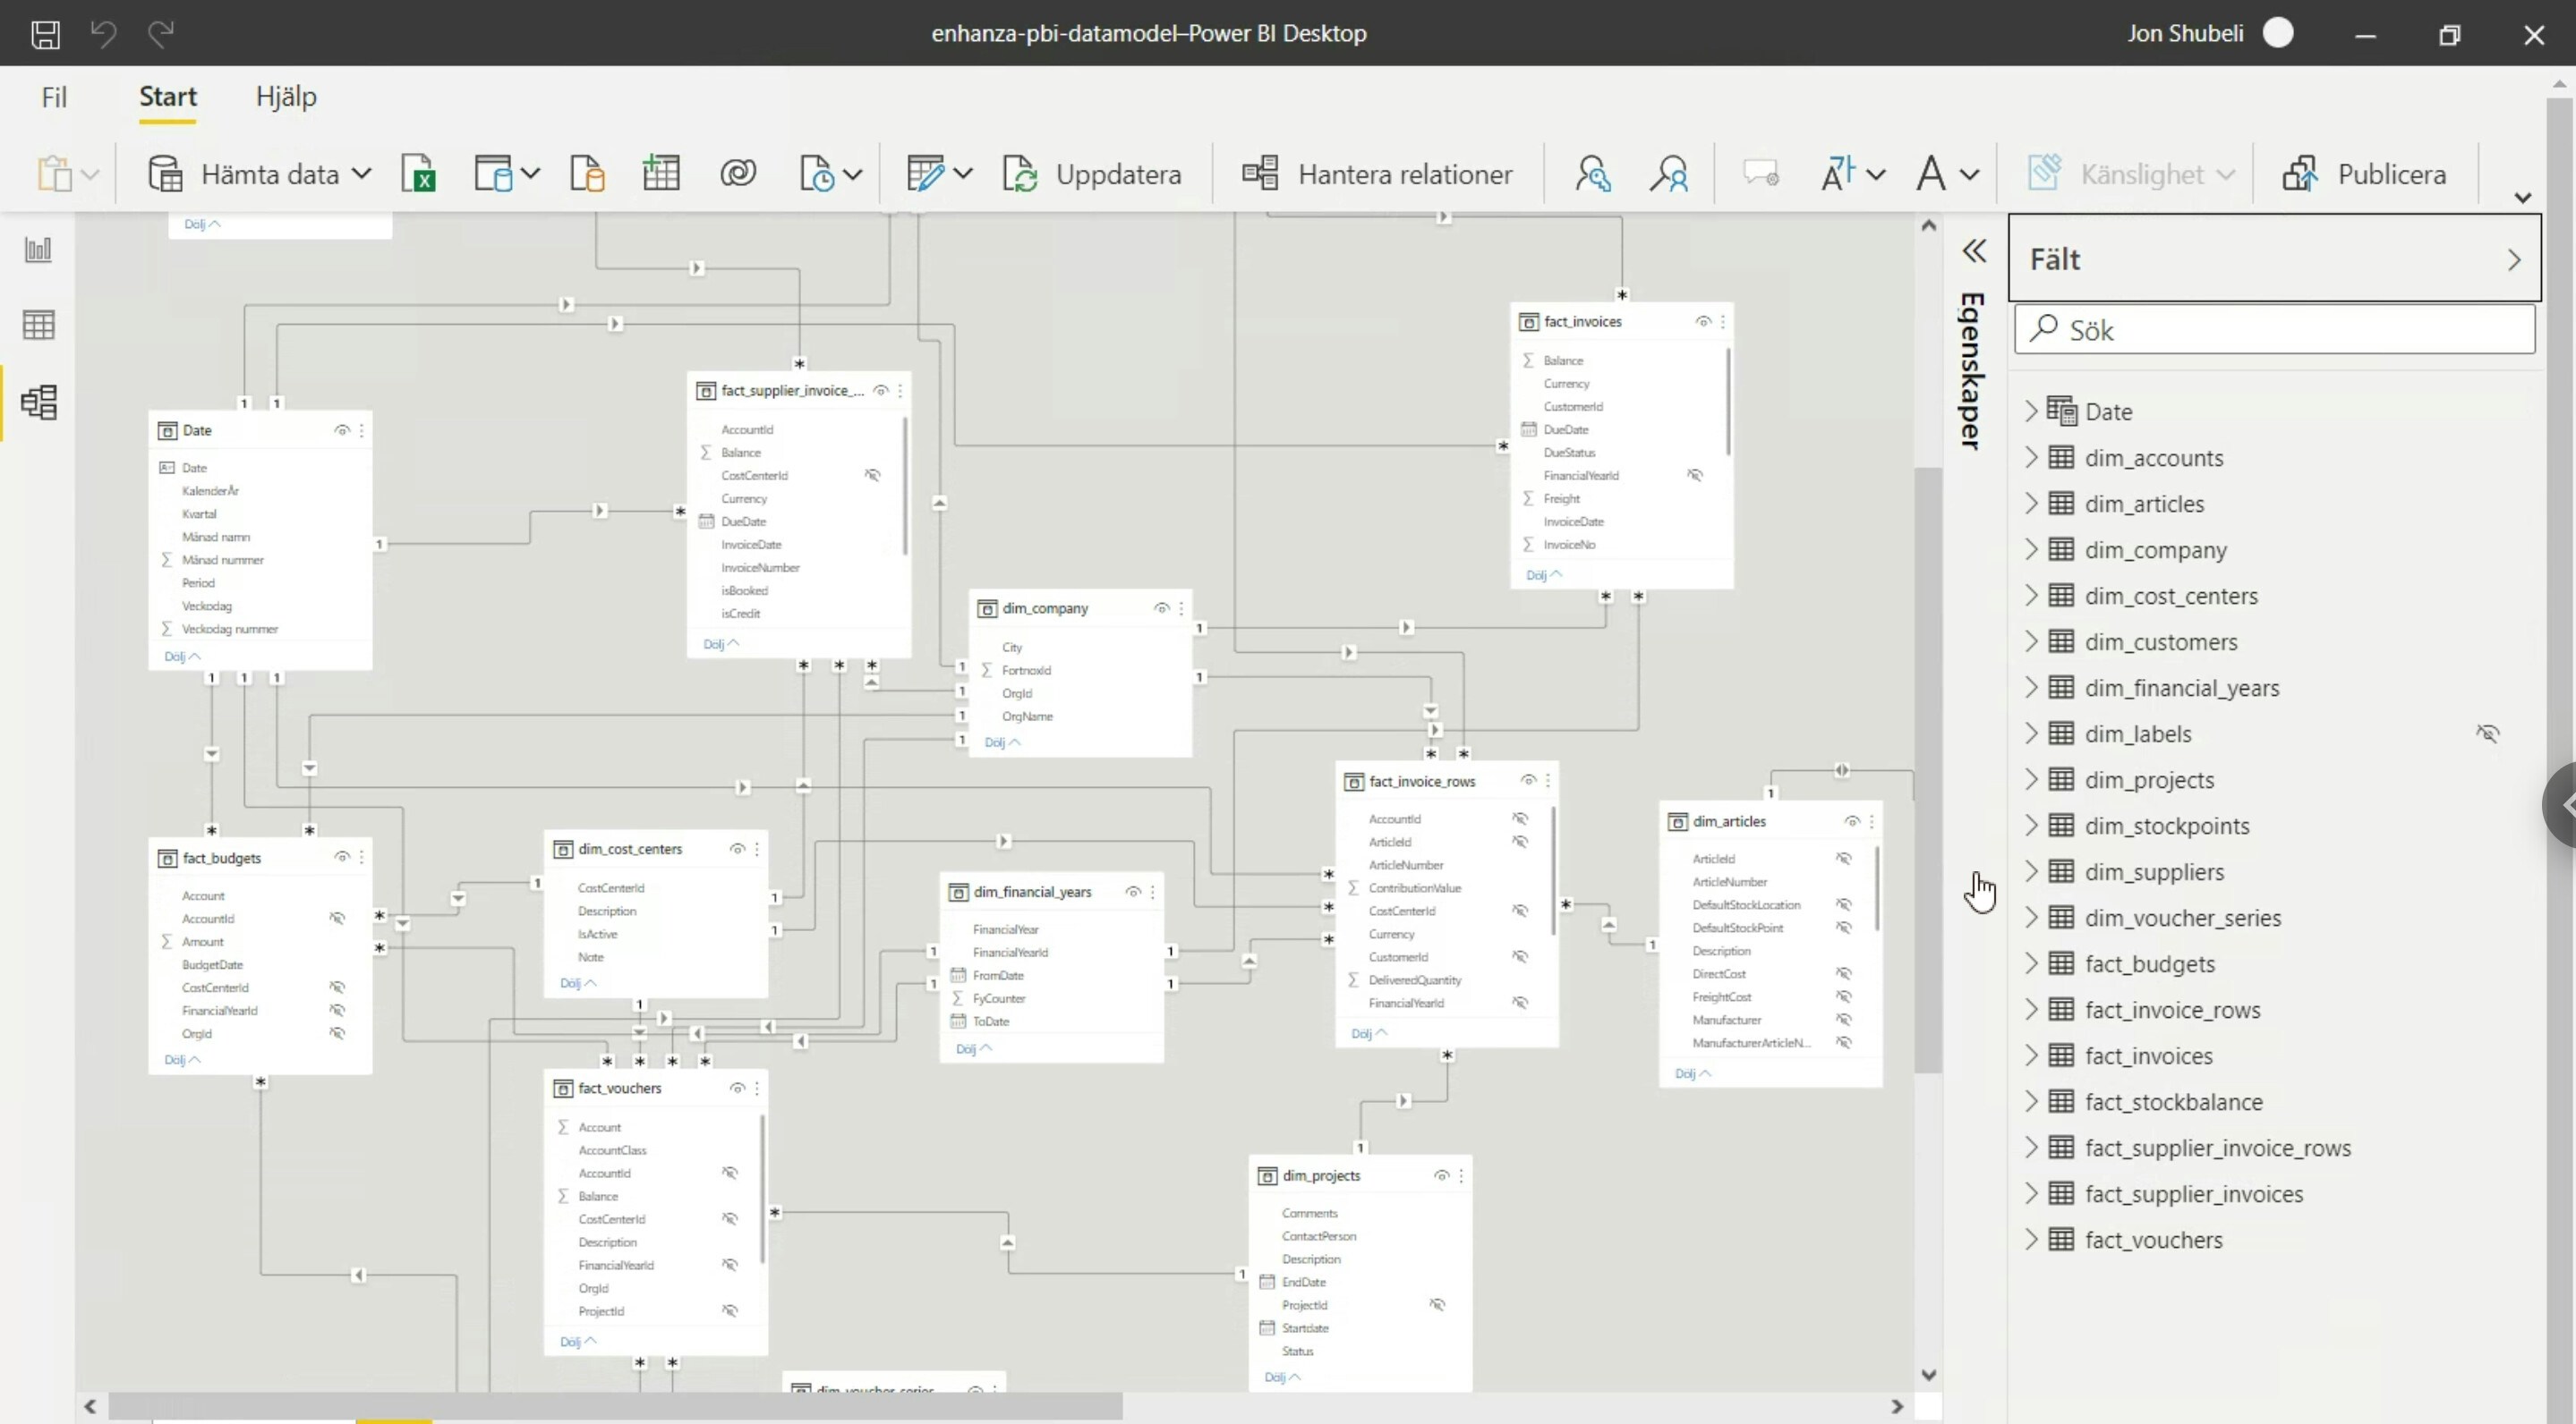Click the Excel workbook import icon

[419, 172]
